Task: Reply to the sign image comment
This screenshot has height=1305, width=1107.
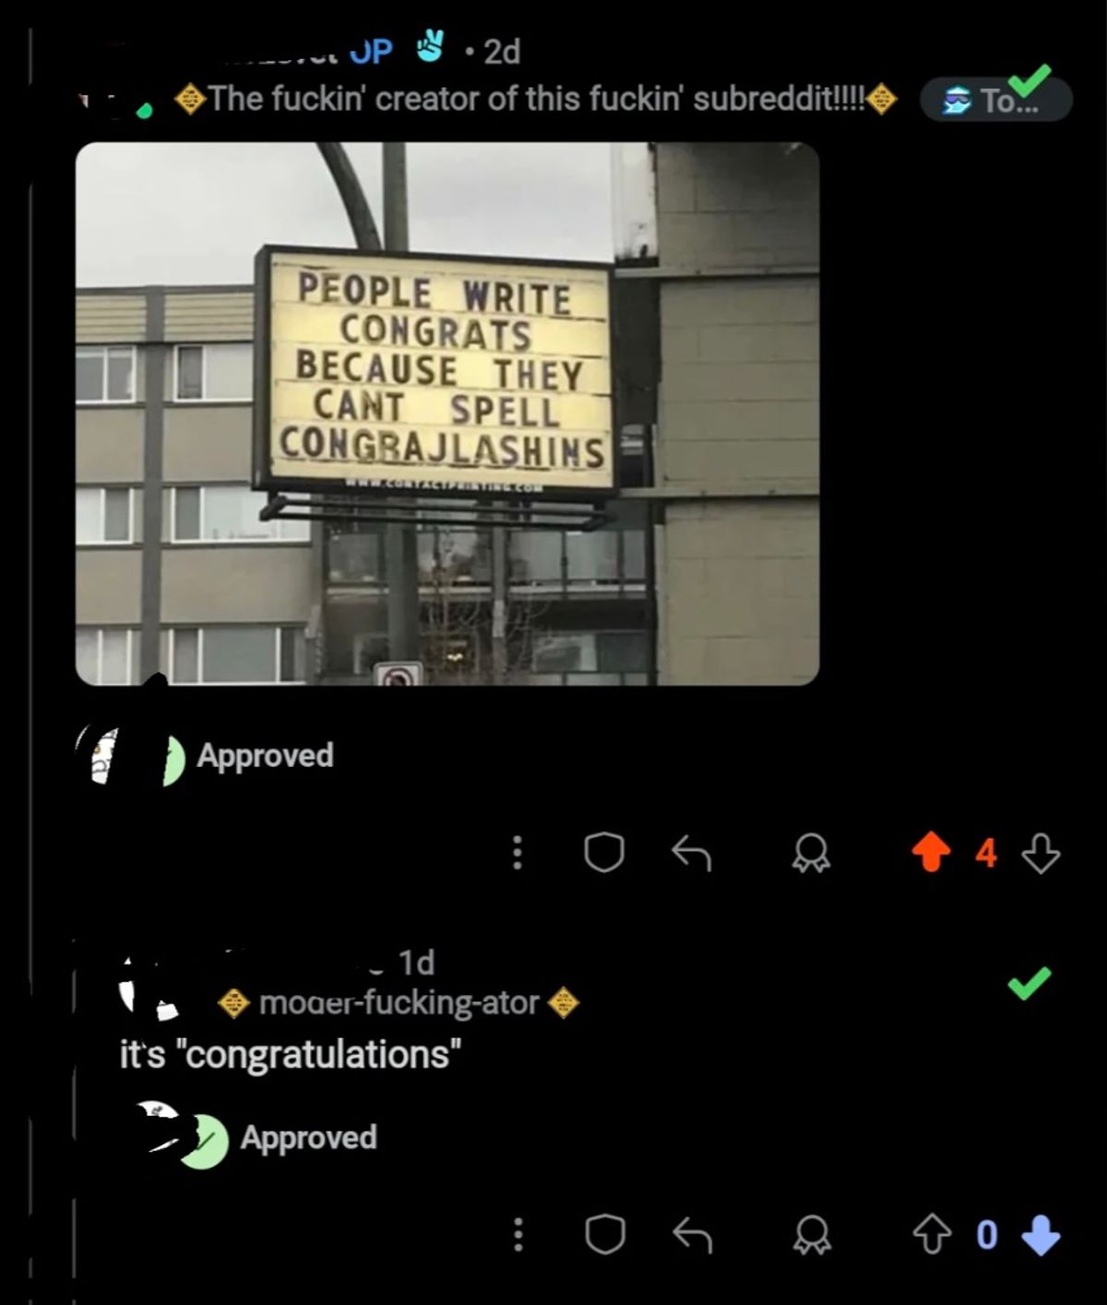Action: pos(691,853)
